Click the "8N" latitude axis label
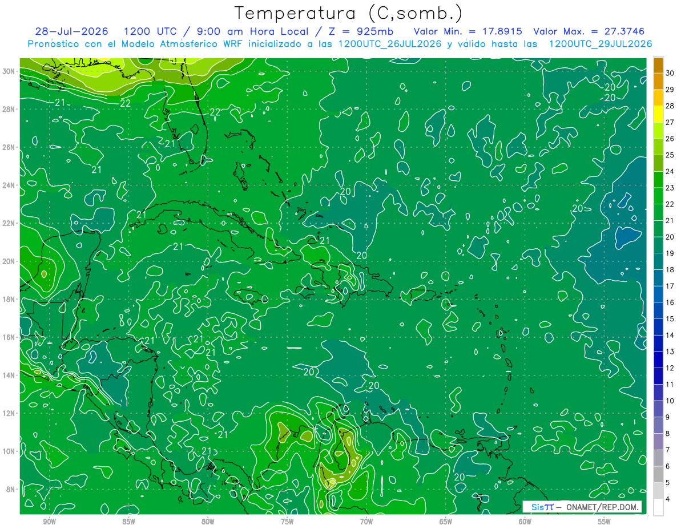The width and height of the screenshot is (685, 529). click(x=11, y=489)
